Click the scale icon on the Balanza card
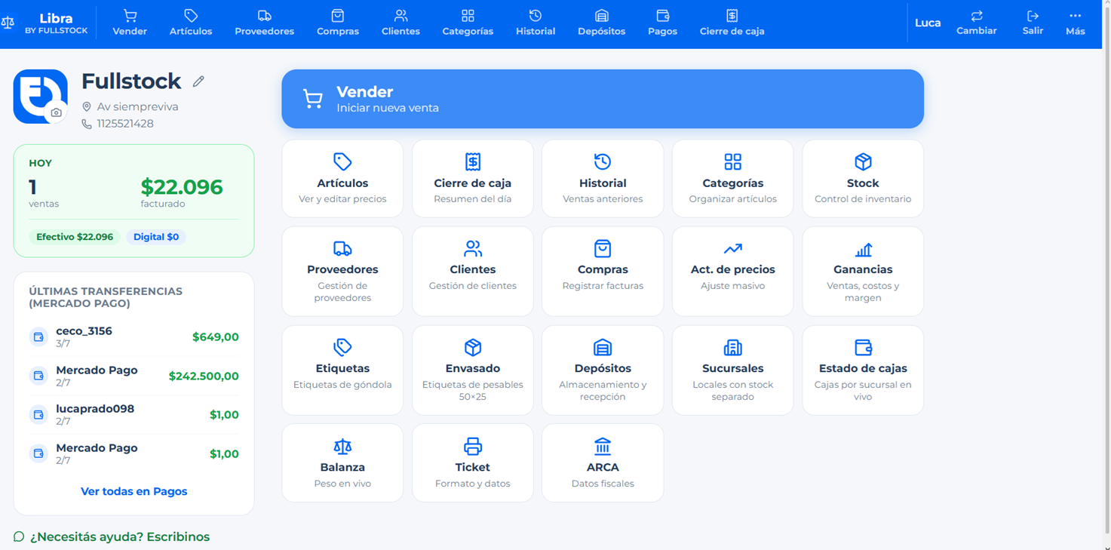This screenshot has height=550, width=1111. [x=342, y=446]
